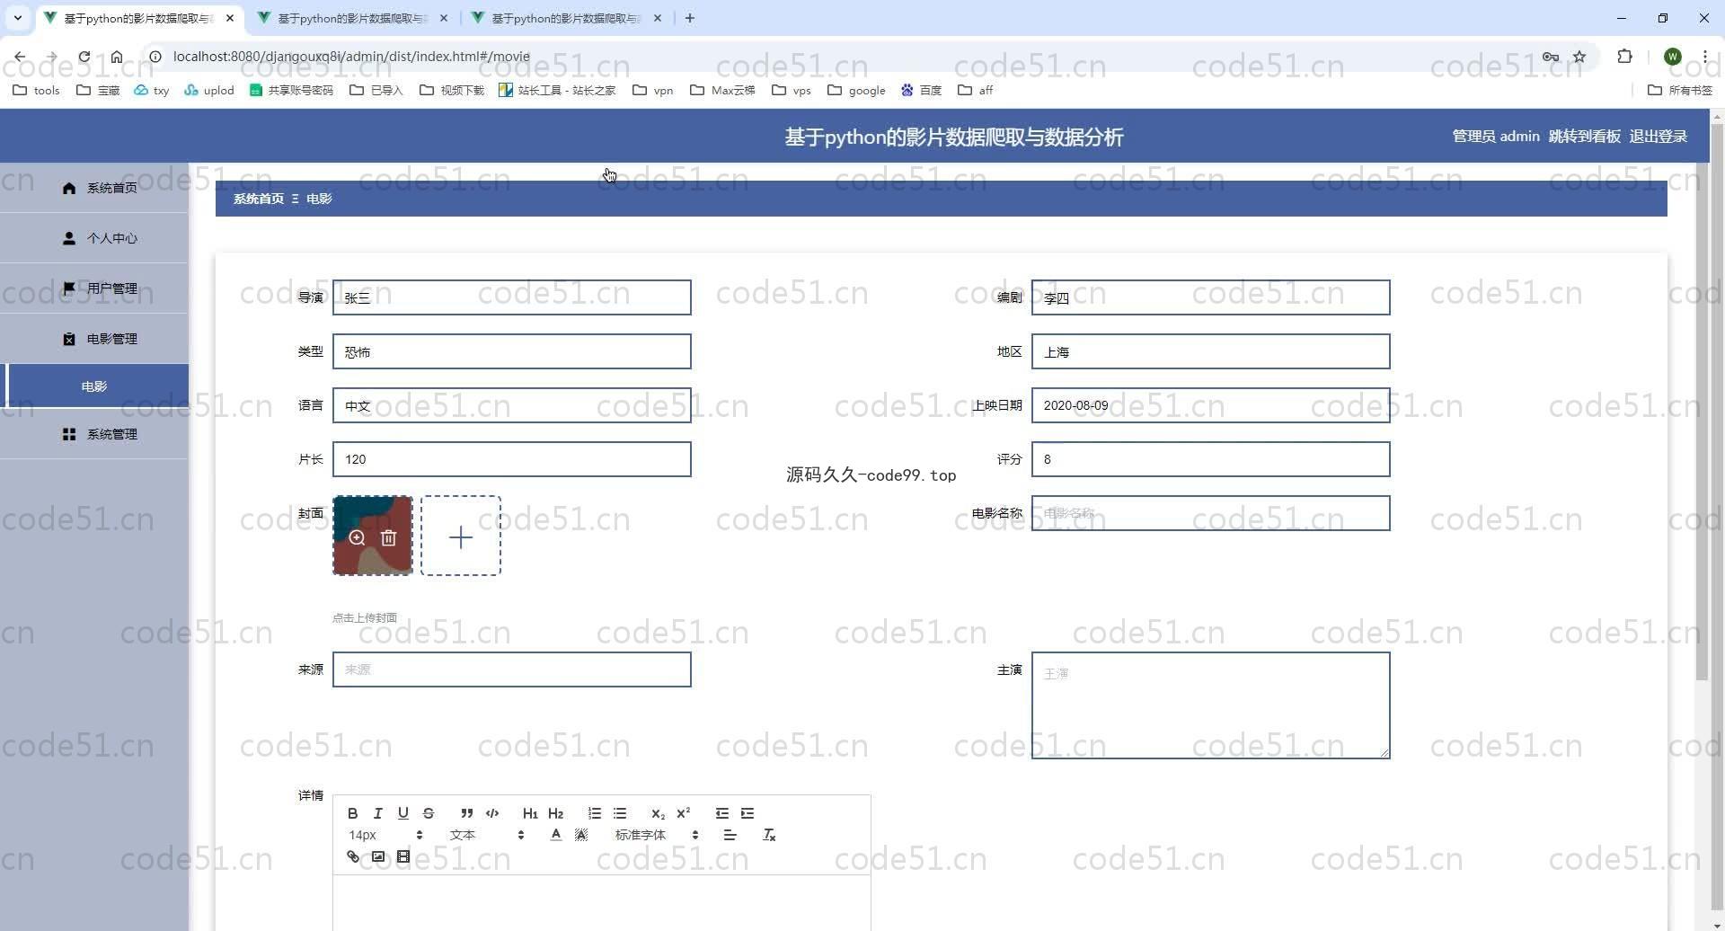This screenshot has height=931, width=1725.
Task: Reload the browser page
Action: [x=84, y=57]
